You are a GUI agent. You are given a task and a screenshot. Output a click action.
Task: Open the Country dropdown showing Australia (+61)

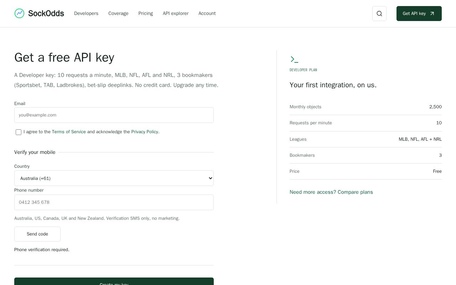click(x=114, y=178)
